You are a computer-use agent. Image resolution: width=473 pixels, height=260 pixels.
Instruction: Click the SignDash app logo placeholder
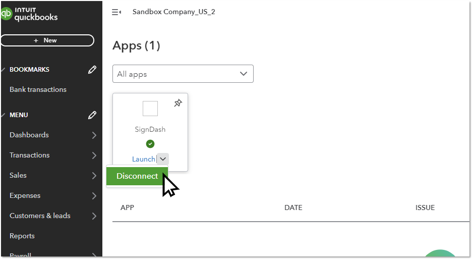coord(150,109)
